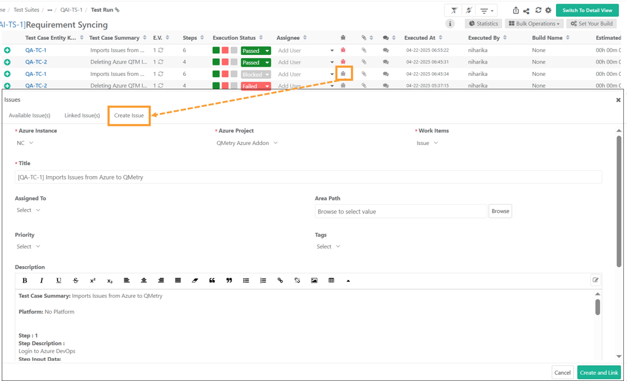Open attachments via the paperclip icon
This screenshot has width=627, height=381.
point(365,50)
